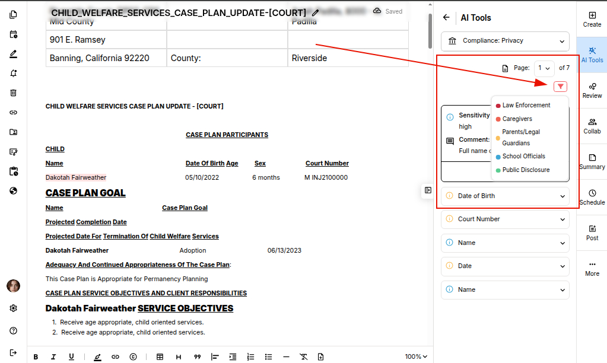Open notifications bell in left sidebar

tap(13, 74)
